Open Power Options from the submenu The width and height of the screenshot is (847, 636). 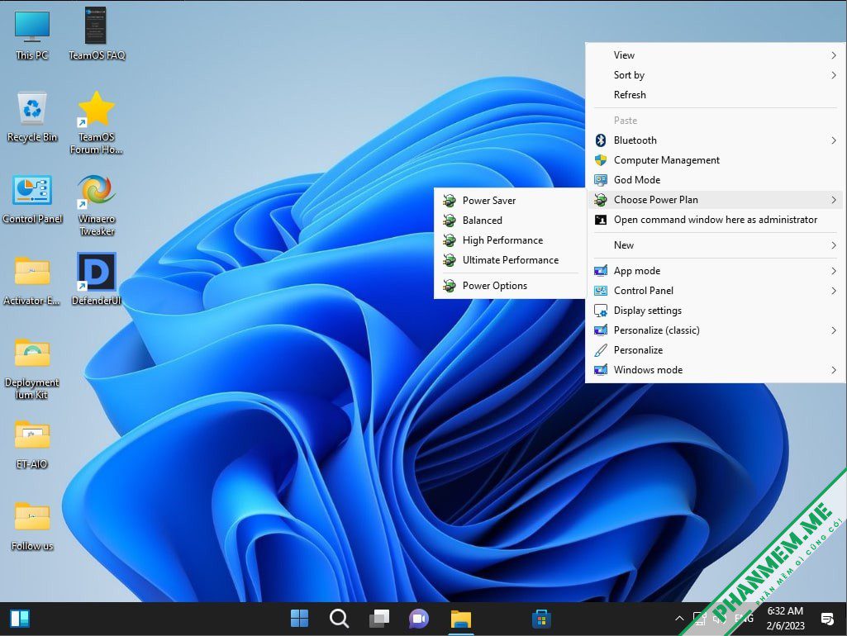click(509, 286)
